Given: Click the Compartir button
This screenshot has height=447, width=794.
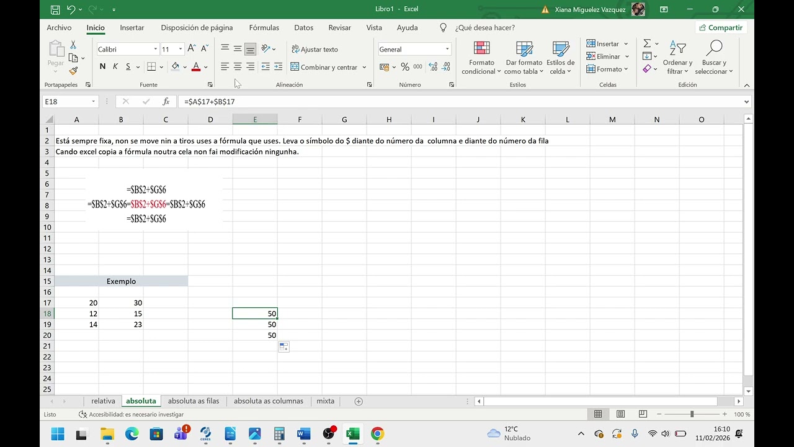Looking at the screenshot, I should (x=720, y=27).
